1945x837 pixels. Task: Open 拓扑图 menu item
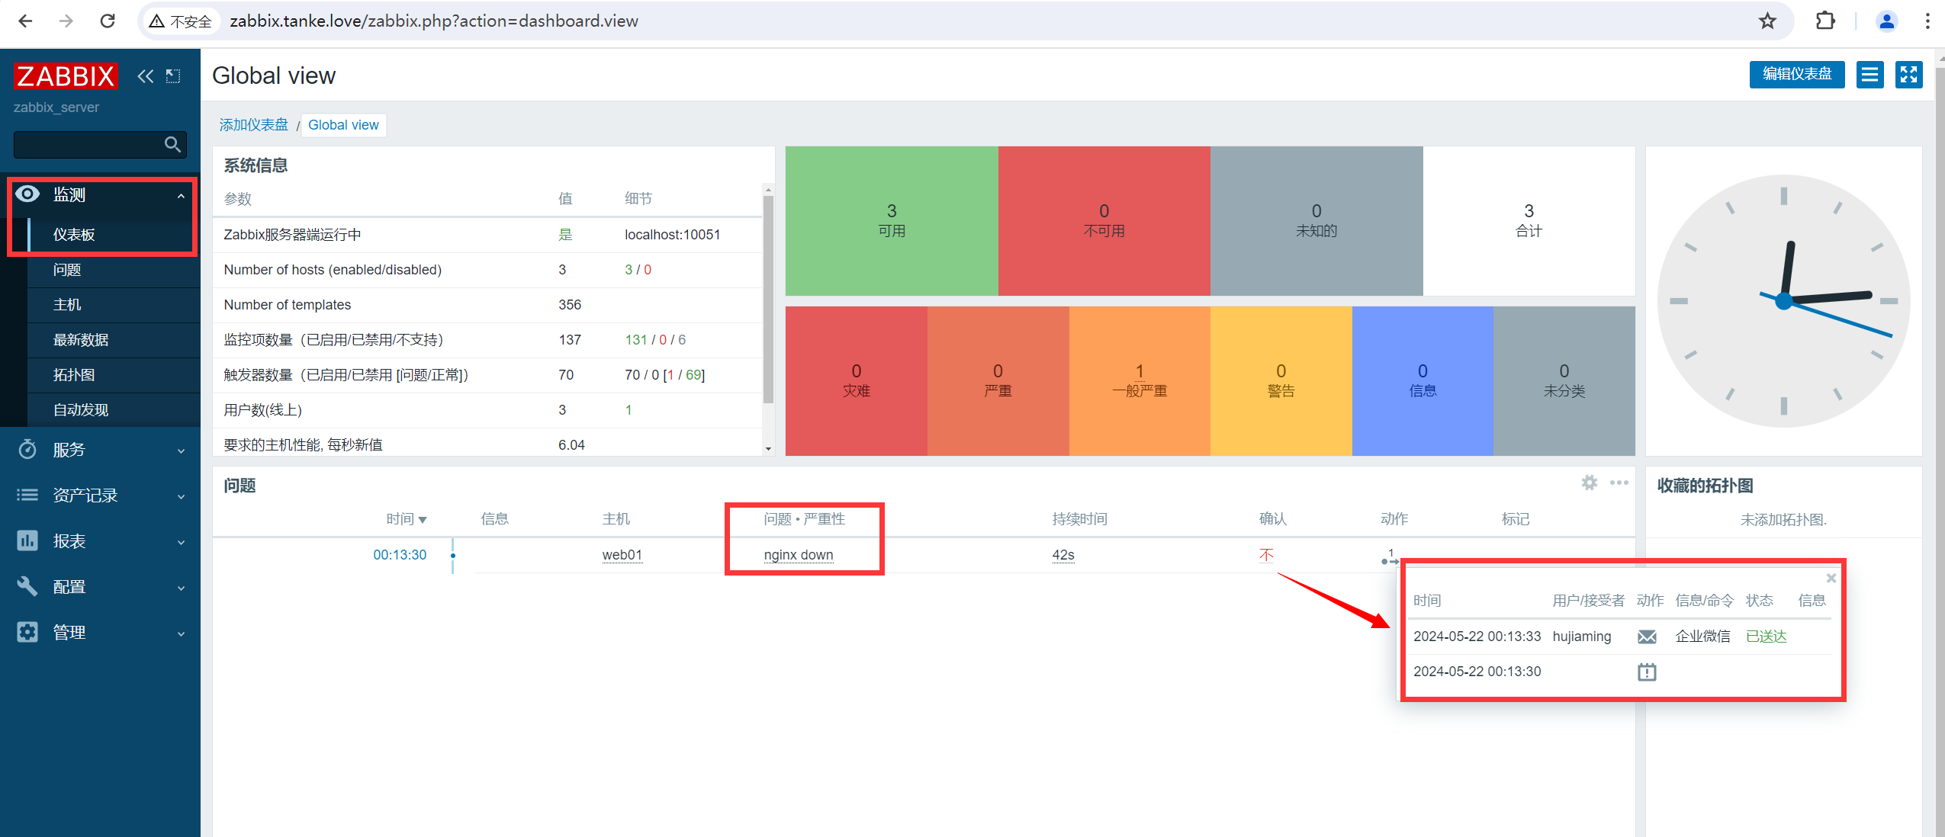74,375
